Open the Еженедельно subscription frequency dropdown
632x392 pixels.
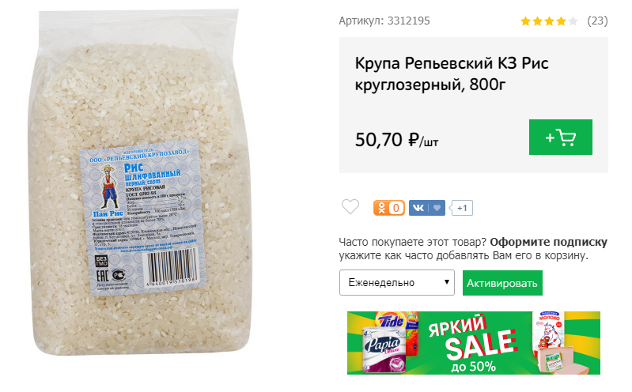tap(396, 282)
